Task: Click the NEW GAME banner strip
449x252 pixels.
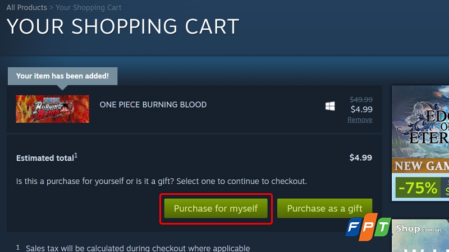Action: [420, 166]
